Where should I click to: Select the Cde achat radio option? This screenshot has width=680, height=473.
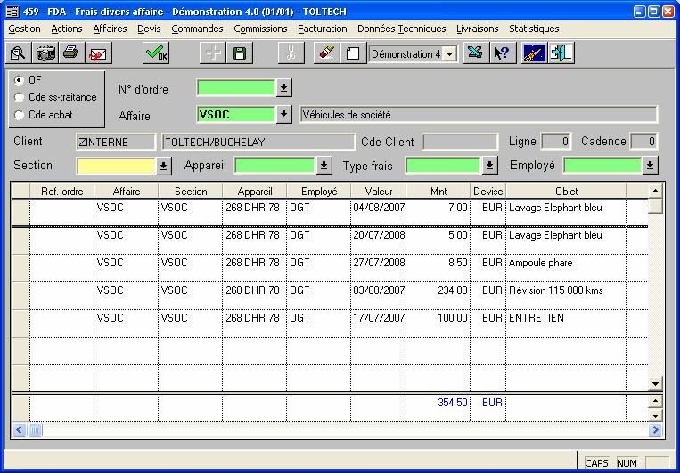click(19, 115)
